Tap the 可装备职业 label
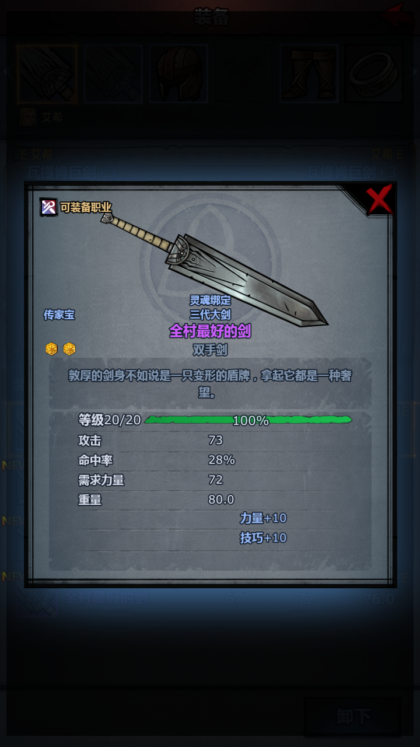Viewport: 420px width, 747px height. (86, 207)
